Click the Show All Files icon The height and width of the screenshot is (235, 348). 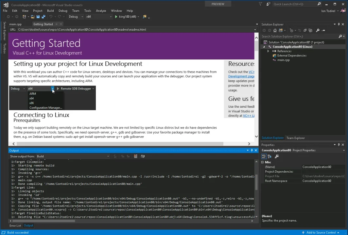[x=310, y=30]
